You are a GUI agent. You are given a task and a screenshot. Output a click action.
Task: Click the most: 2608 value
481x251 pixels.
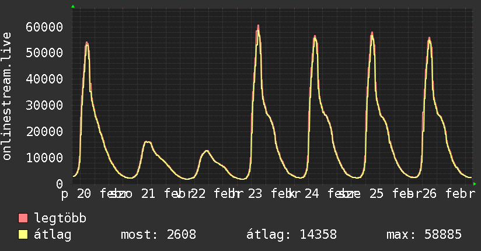click(x=158, y=235)
